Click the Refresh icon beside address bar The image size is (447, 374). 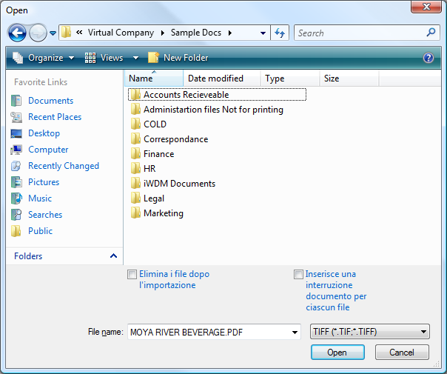tap(280, 33)
